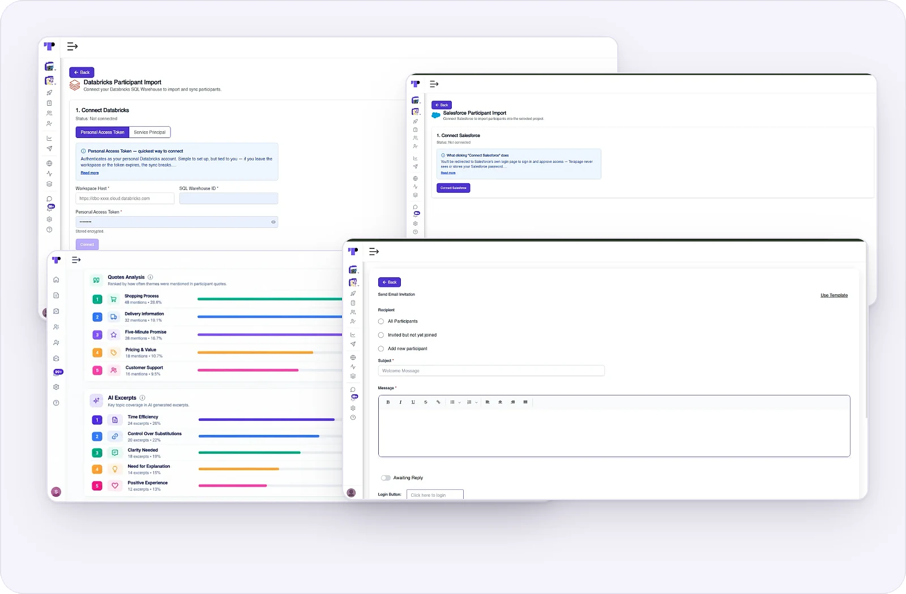Open AI Excerpts info tooltip icon

(x=142, y=398)
